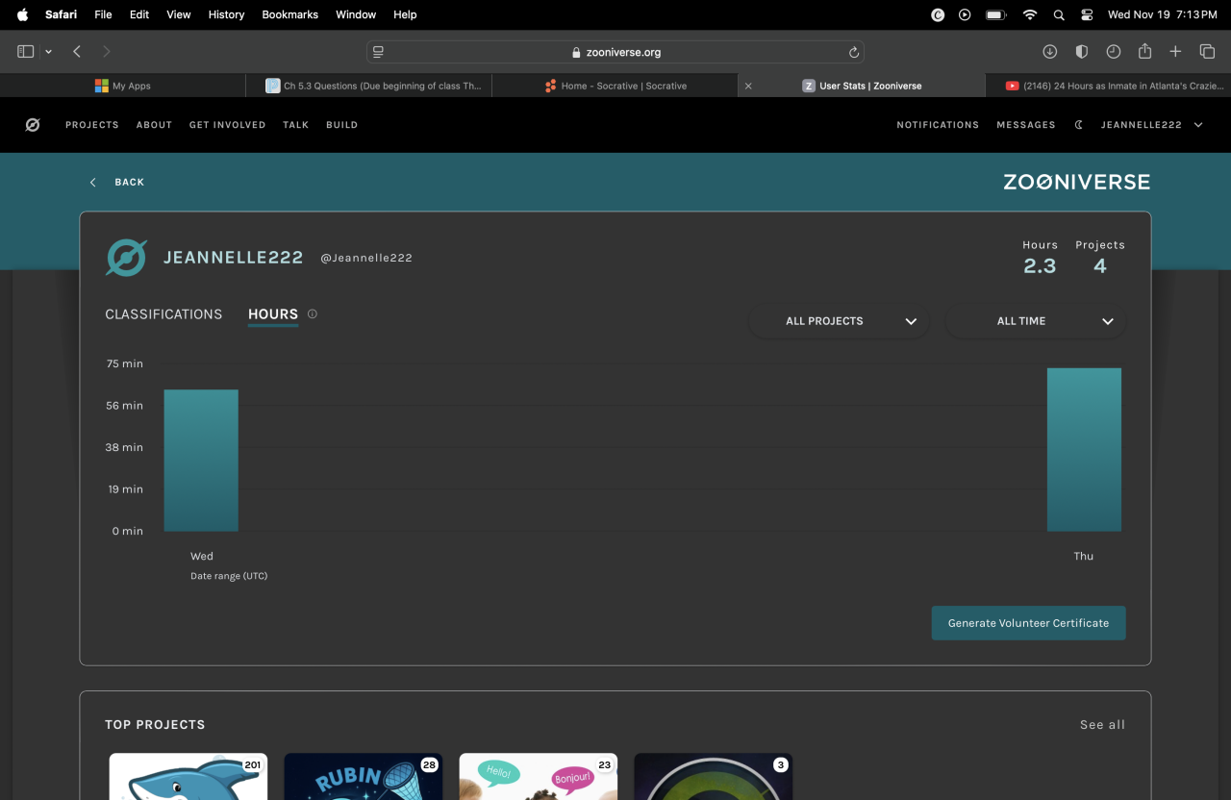The height and width of the screenshot is (800, 1231).
Task: Show the Safari sidebar
Action: [26, 52]
